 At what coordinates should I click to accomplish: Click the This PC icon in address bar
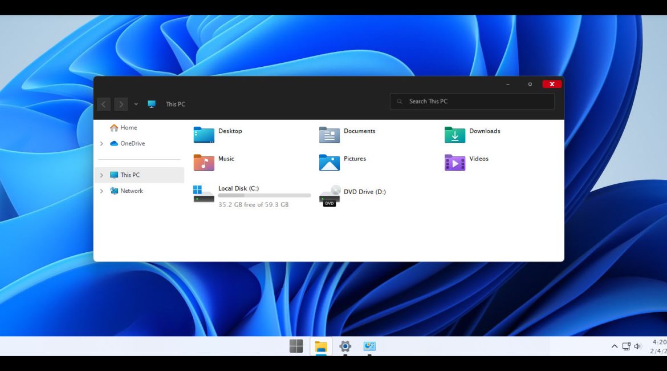(152, 104)
